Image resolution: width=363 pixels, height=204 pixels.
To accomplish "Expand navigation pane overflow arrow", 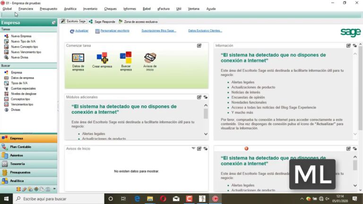I will (54, 189).
